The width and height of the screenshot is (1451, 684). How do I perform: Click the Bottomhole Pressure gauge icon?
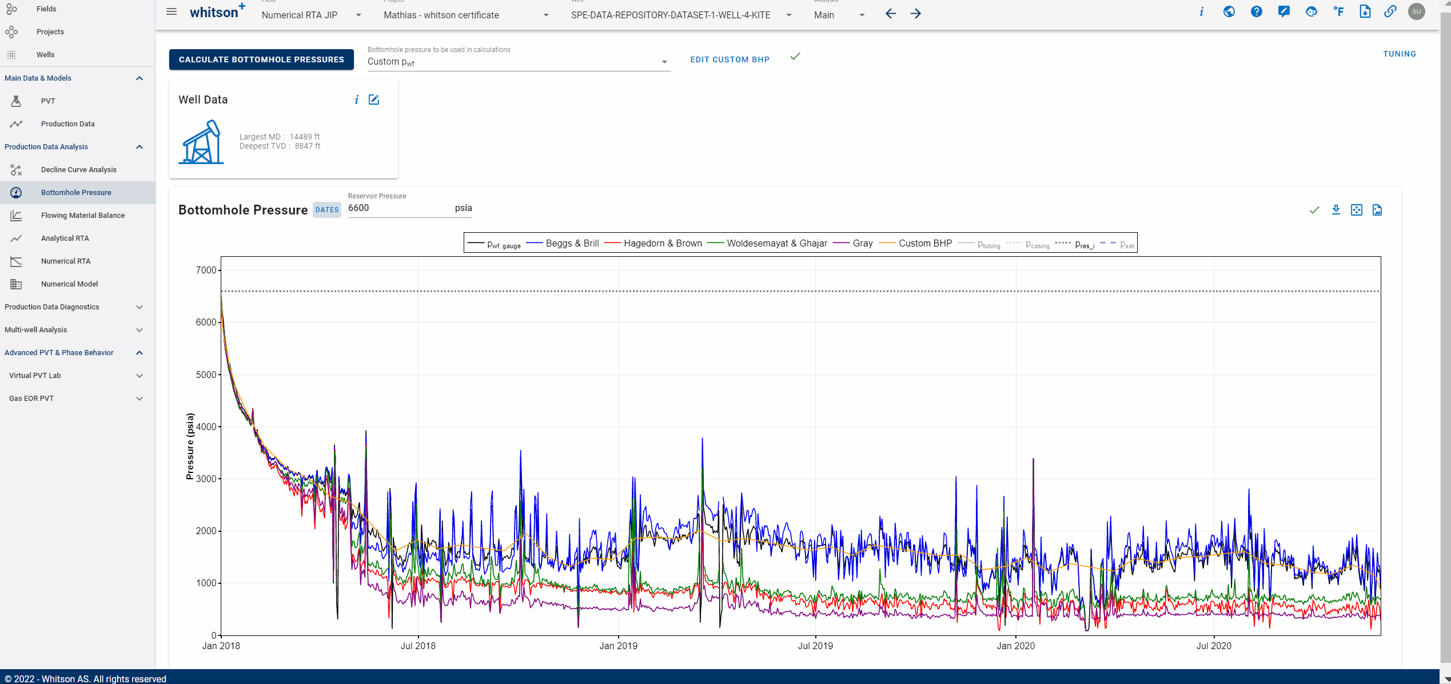(16, 193)
